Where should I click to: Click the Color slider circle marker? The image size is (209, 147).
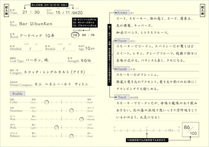coord(46,102)
